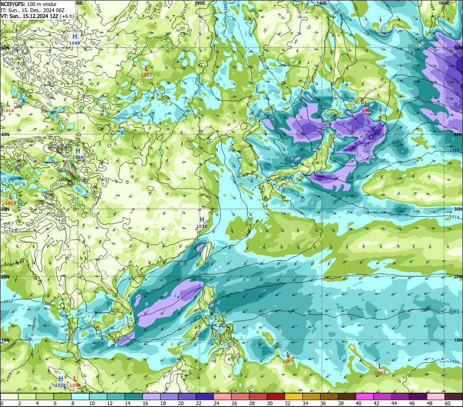This screenshot has height=407, width=463.
Task: Pick the dark maroon 60+ legend swatch
Action: [454, 397]
